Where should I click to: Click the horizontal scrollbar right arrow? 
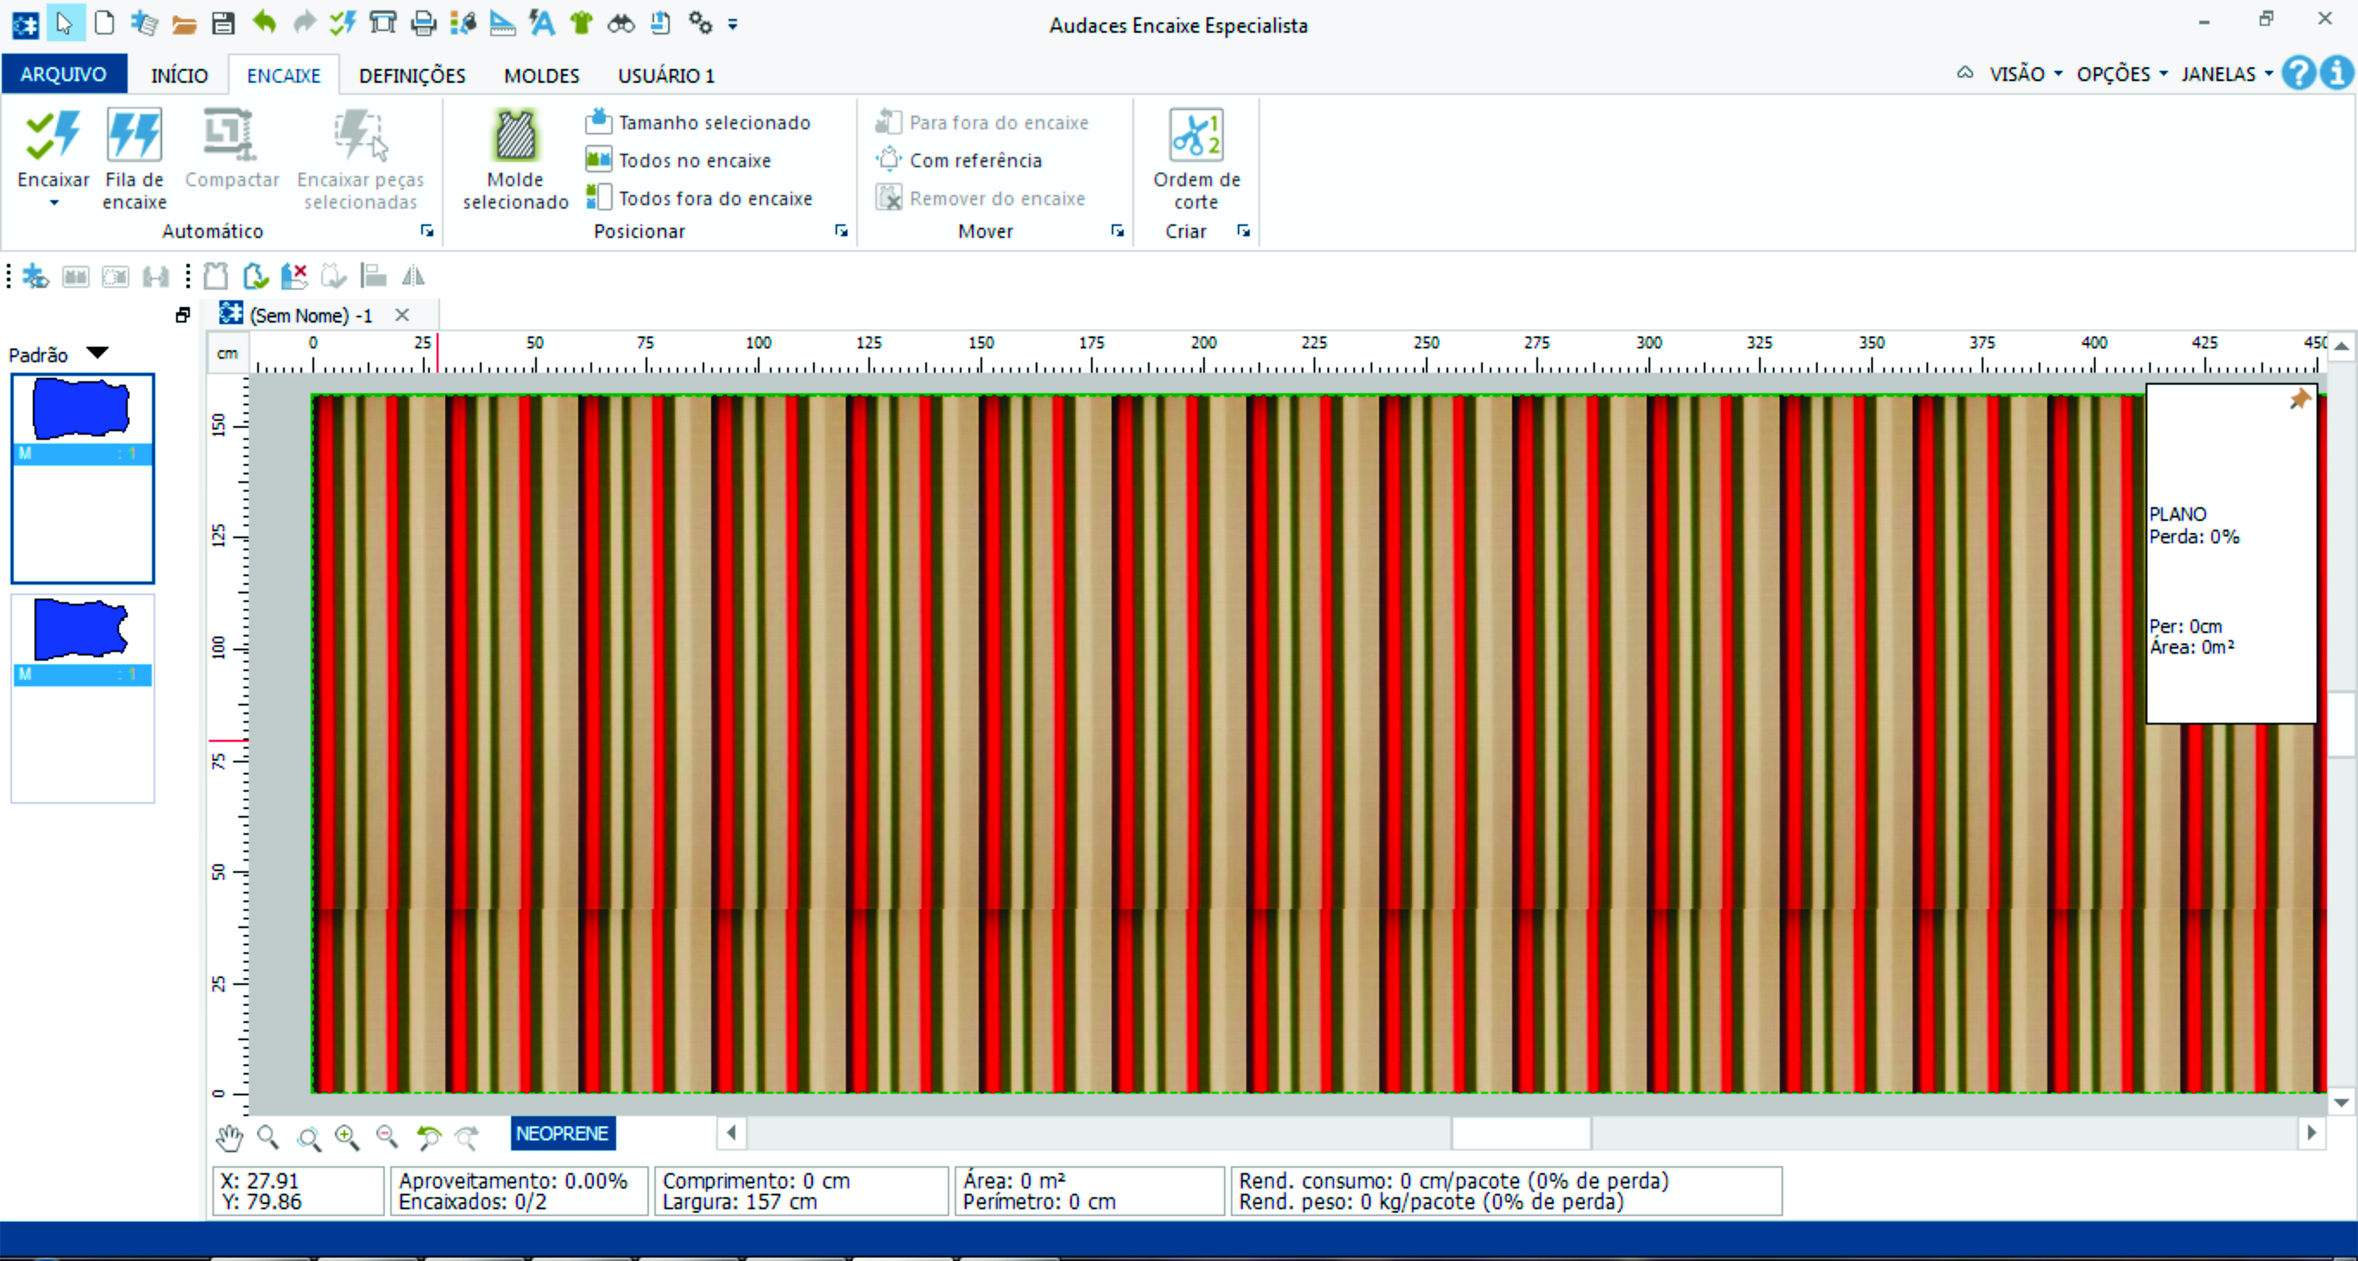coord(2311,1133)
